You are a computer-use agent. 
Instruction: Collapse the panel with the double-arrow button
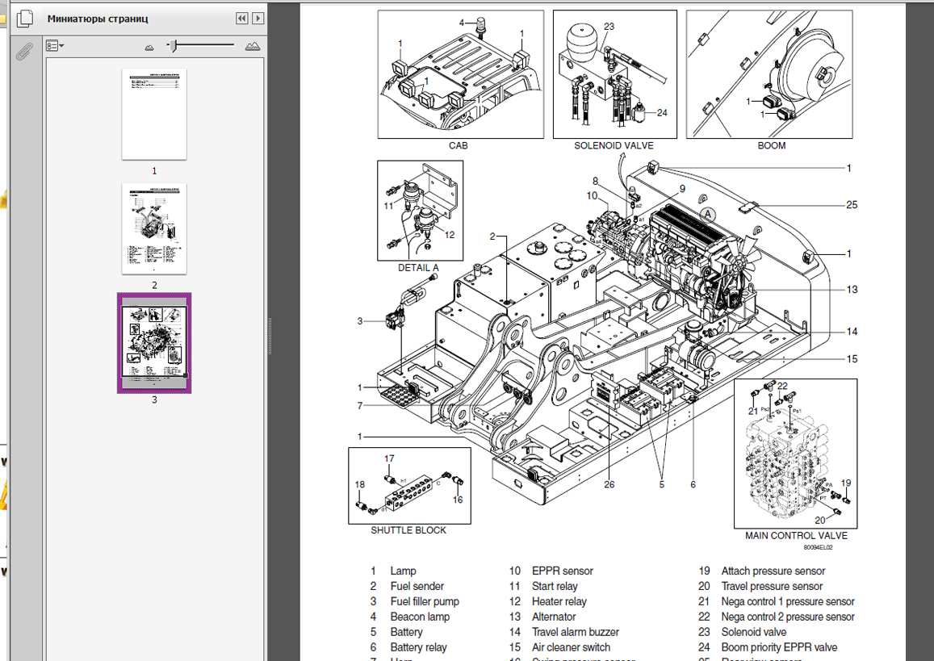(x=241, y=18)
